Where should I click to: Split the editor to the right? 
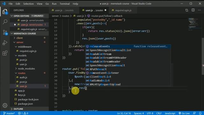coord(193,10)
